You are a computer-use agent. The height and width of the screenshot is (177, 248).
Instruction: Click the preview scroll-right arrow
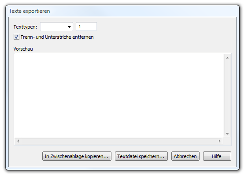click(220, 141)
